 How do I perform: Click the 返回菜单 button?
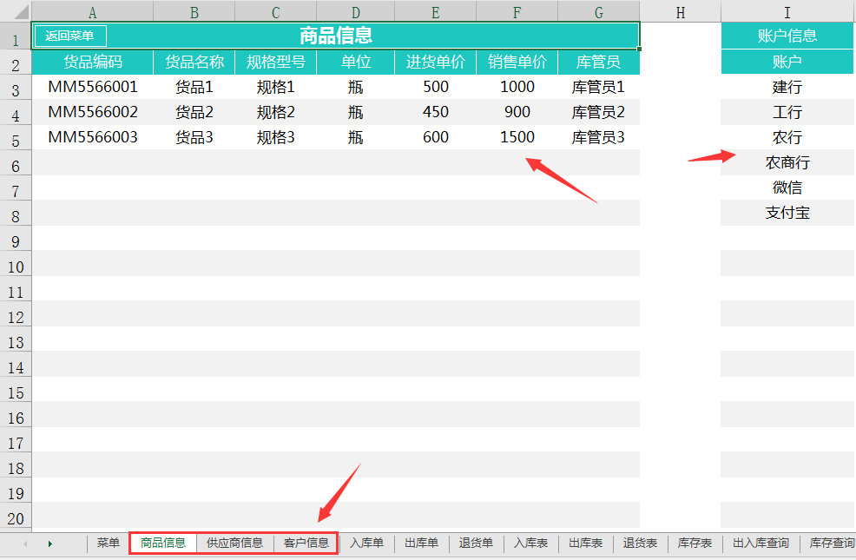coord(69,36)
